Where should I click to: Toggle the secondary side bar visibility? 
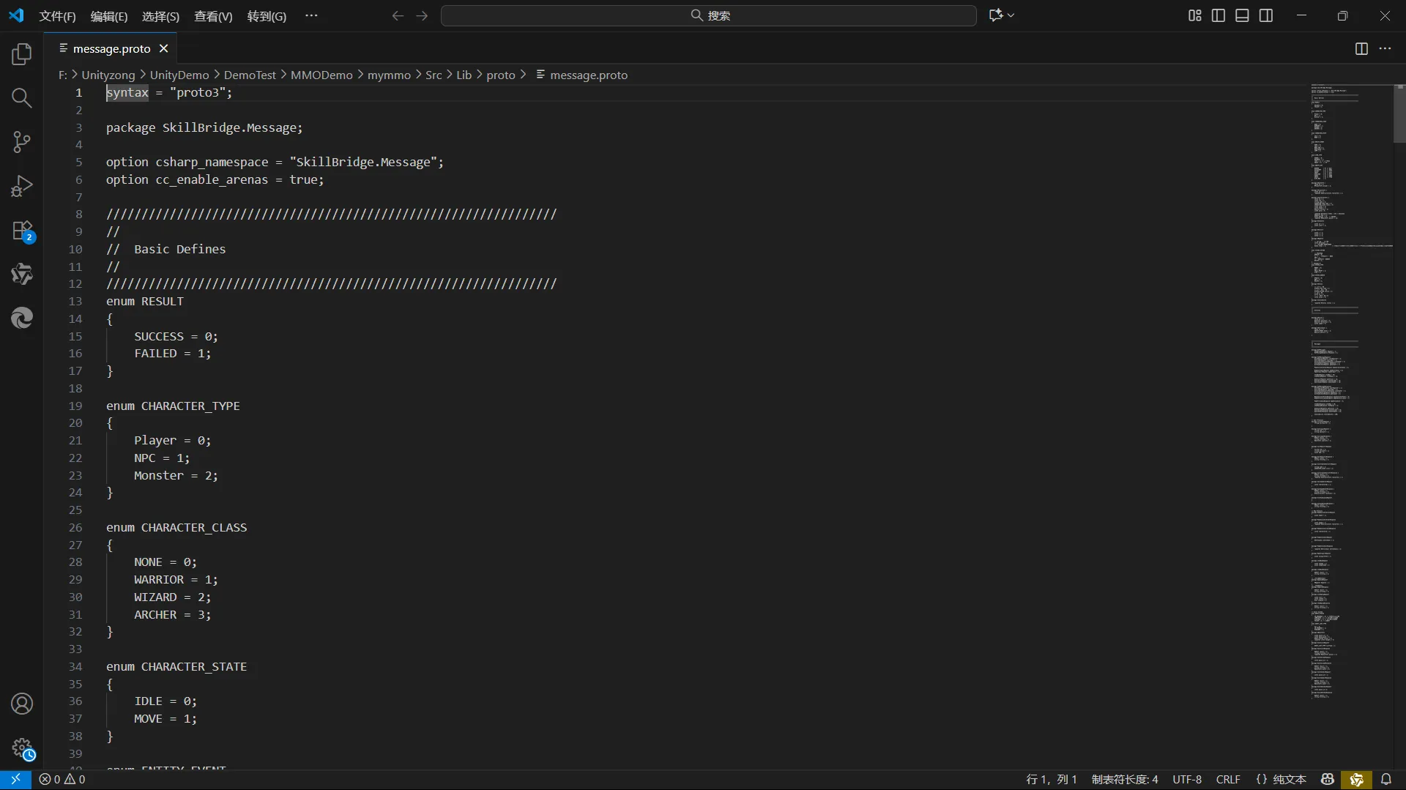[1266, 15]
